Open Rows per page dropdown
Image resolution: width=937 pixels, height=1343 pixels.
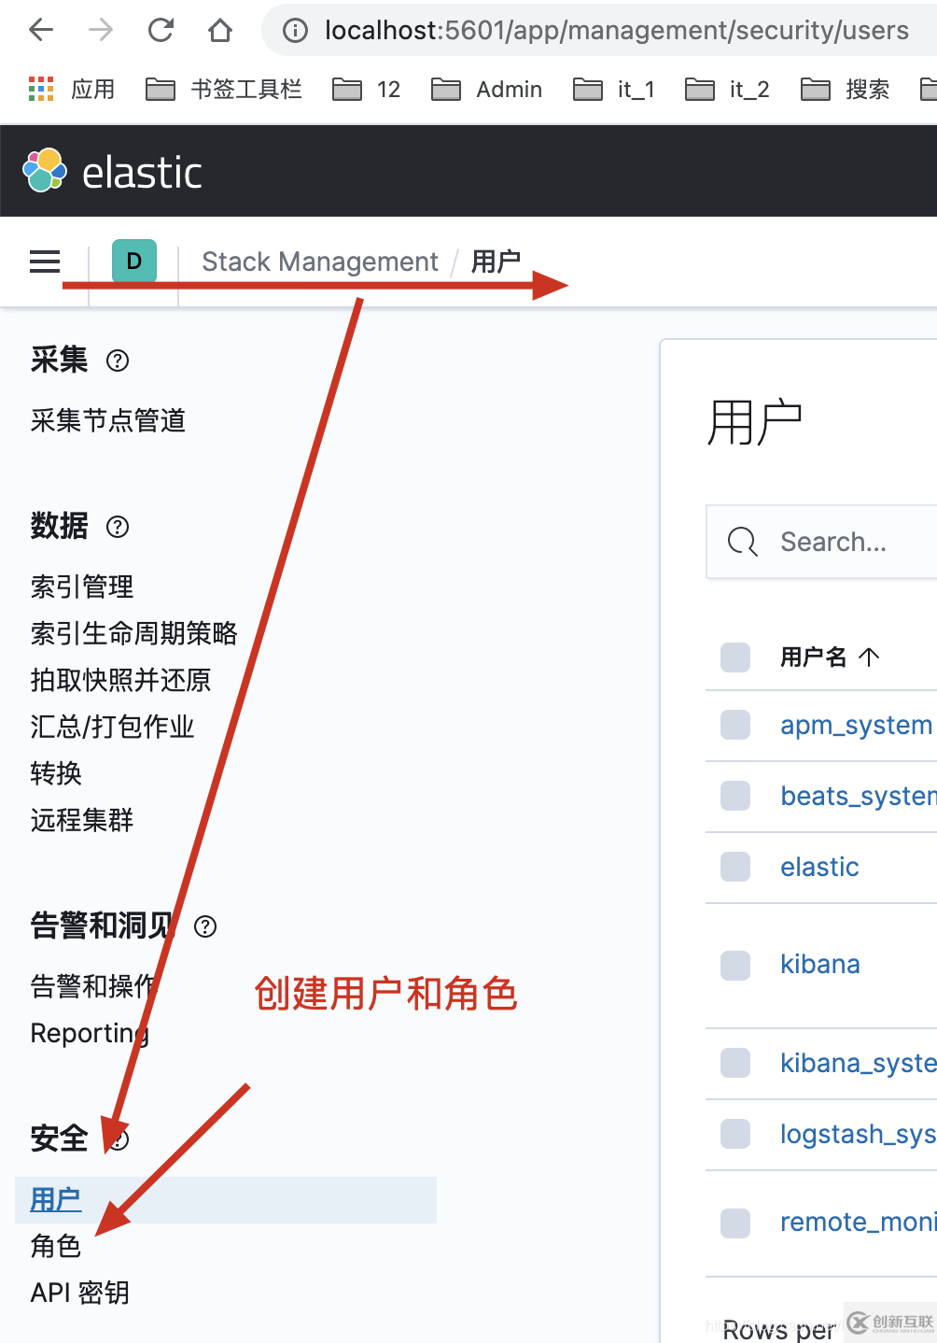click(778, 1329)
